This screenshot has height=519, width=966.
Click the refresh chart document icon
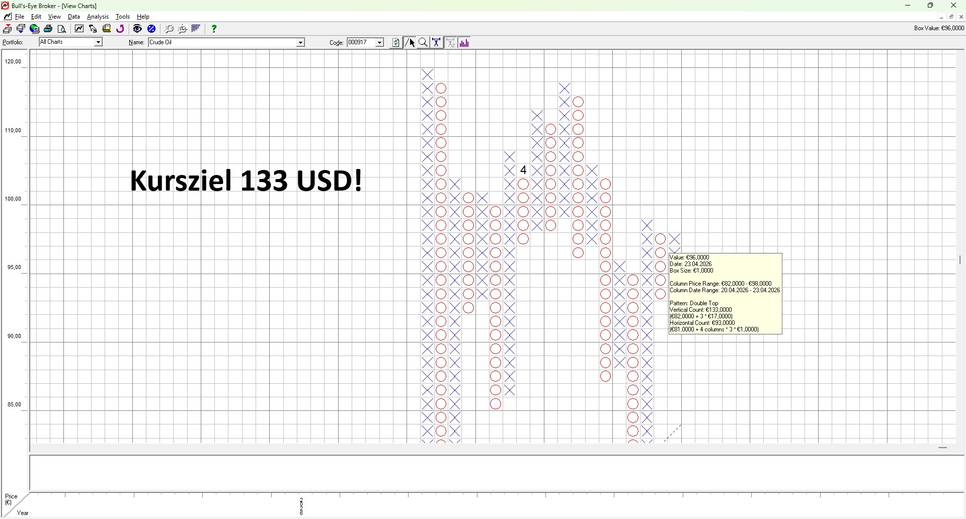[x=396, y=43]
